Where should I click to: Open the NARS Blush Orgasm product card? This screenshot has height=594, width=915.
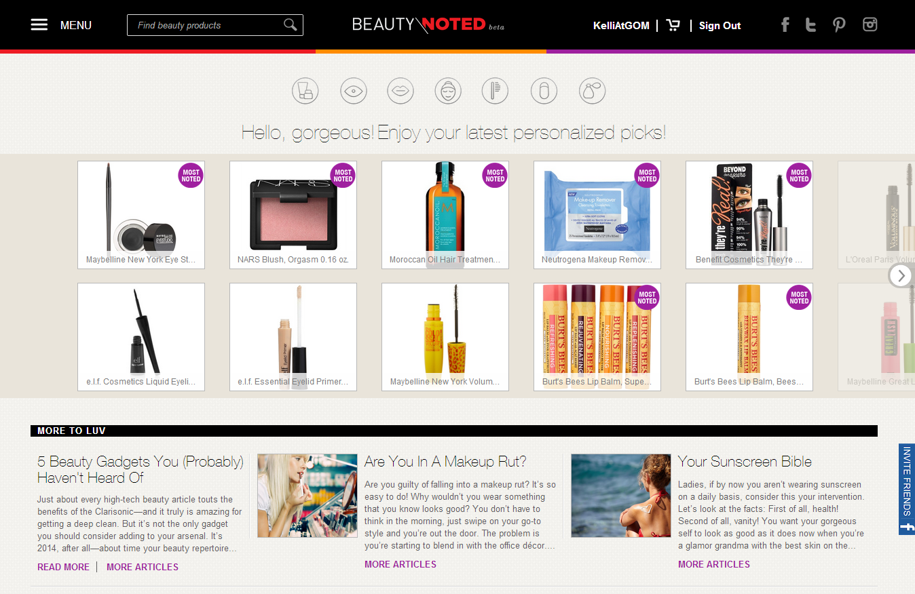pyautogui.click(x=293, y=215)
